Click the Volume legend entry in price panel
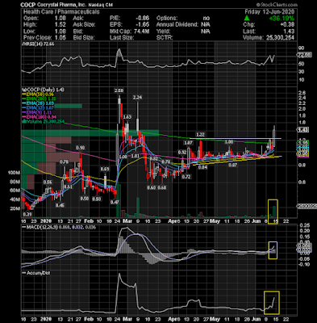317x323 pixels. pos(44,121)
